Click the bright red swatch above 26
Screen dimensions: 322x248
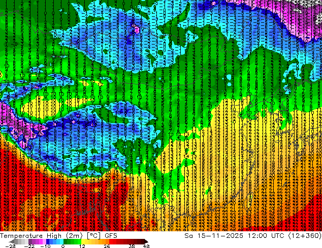click(x=111, y=241)
